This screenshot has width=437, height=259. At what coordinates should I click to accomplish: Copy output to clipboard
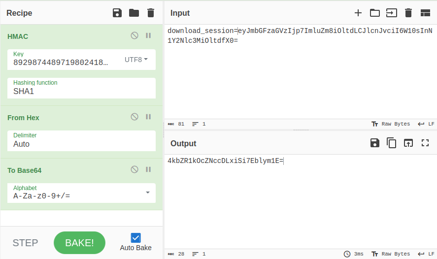click(392, 143)
